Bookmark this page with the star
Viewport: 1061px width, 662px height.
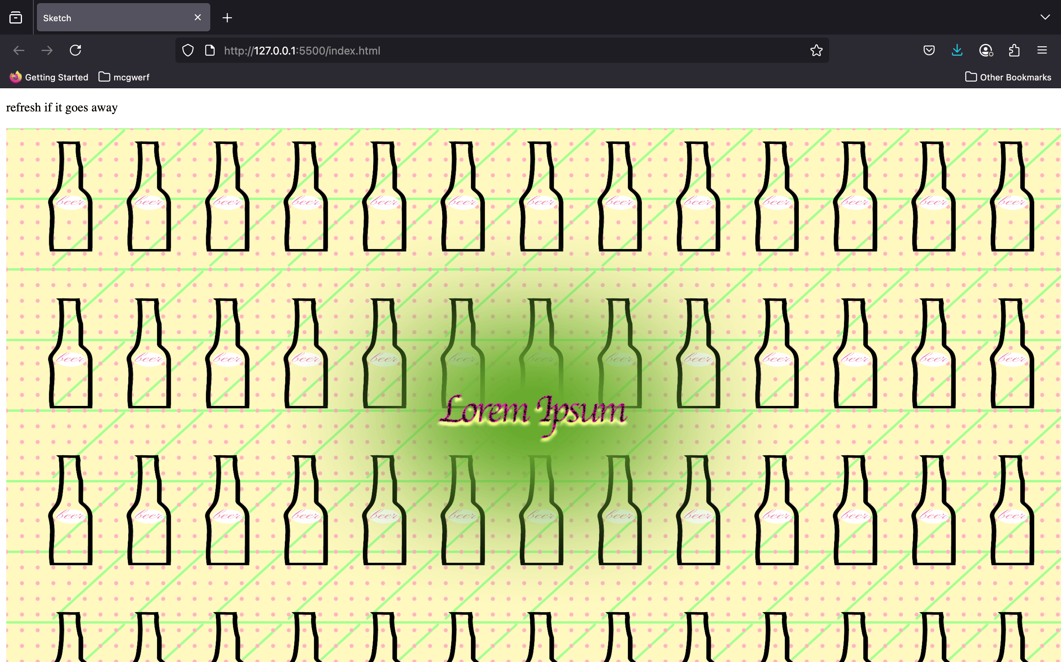point(816,50)
